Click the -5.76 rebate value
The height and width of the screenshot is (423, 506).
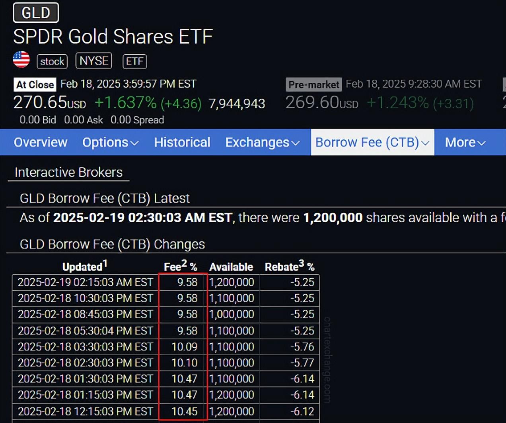302,347
